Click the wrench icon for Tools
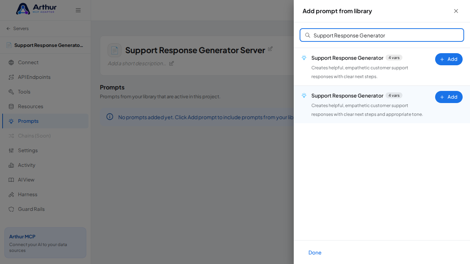 [x=11, y=92]
